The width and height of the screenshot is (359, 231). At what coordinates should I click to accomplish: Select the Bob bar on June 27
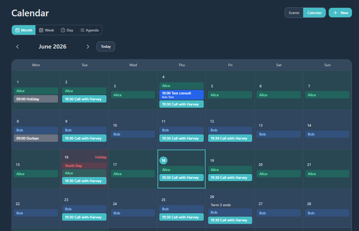coord(279,213)
